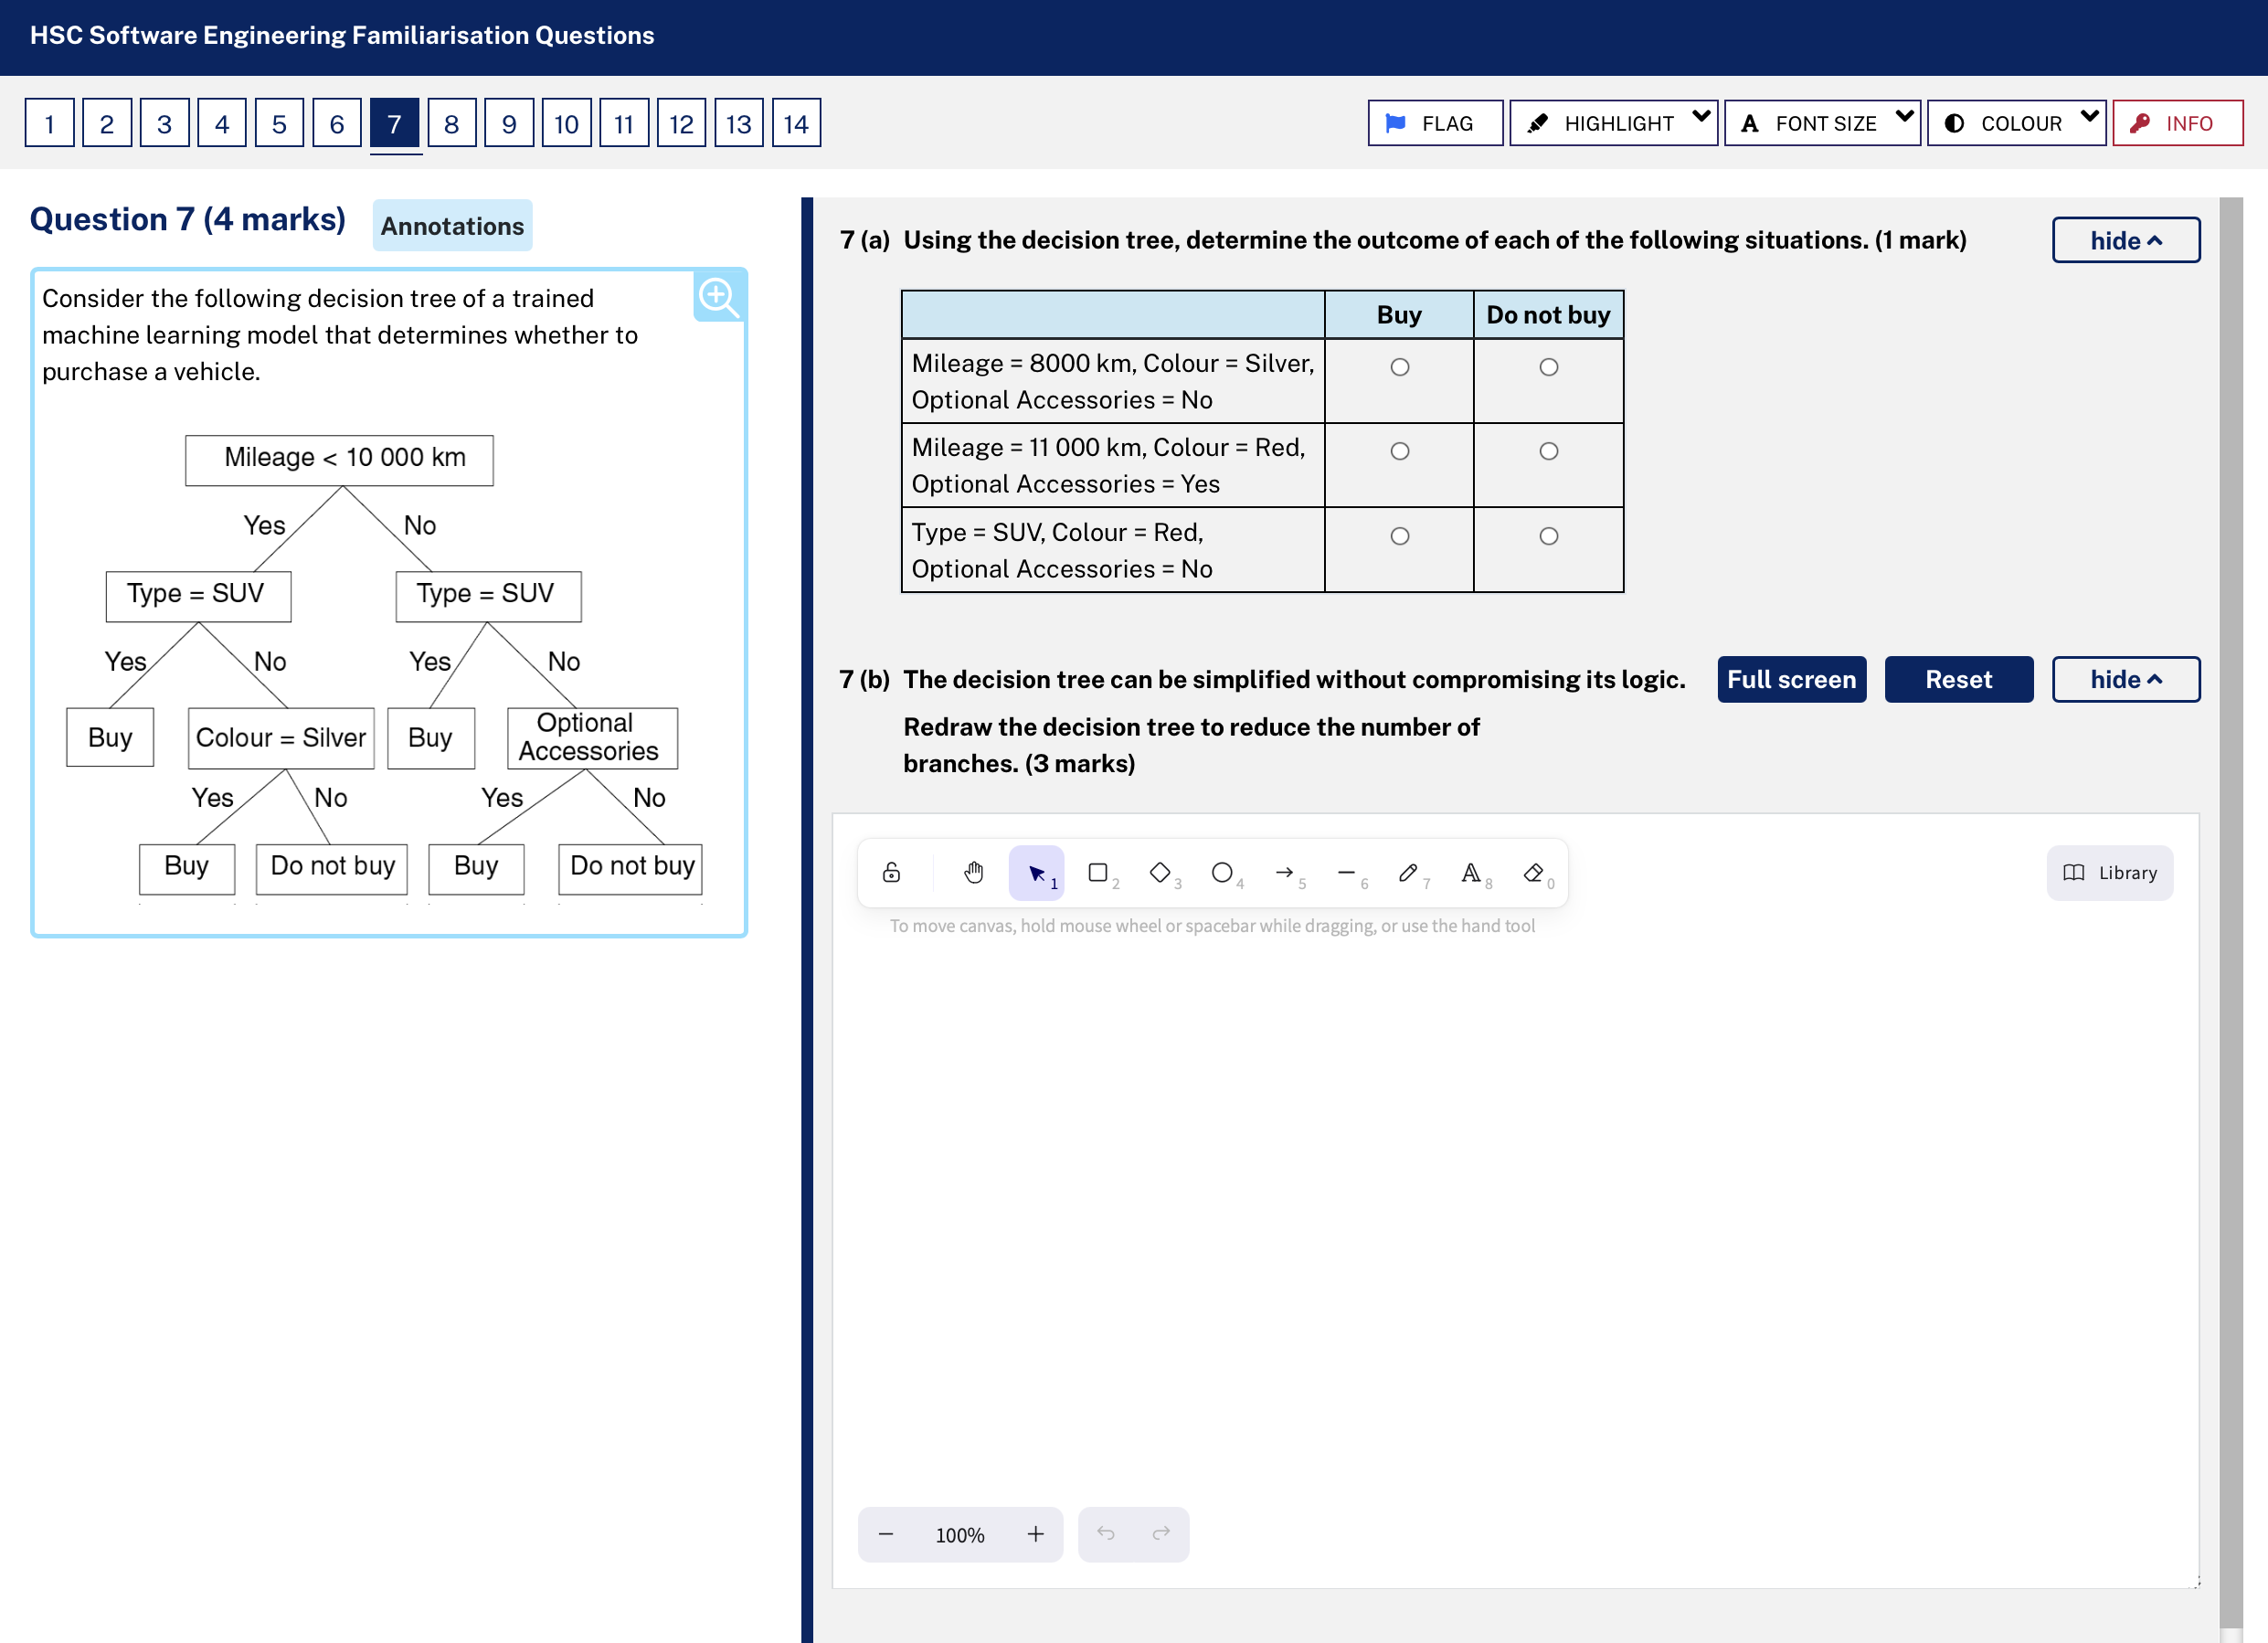Screen dimensions: 2268x1643
Task: Select the arrow connector tool
Action: tap(1285, 873)
